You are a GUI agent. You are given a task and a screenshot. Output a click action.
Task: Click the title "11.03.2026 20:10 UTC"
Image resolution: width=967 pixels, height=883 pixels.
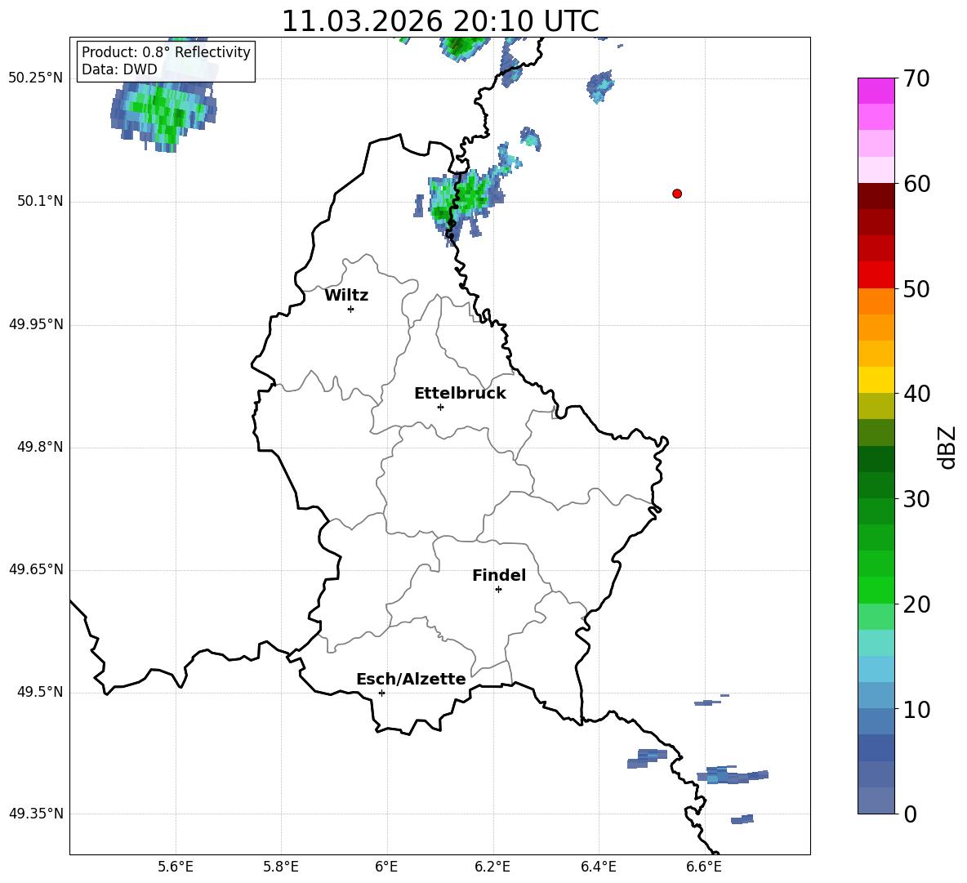point(439,21)
